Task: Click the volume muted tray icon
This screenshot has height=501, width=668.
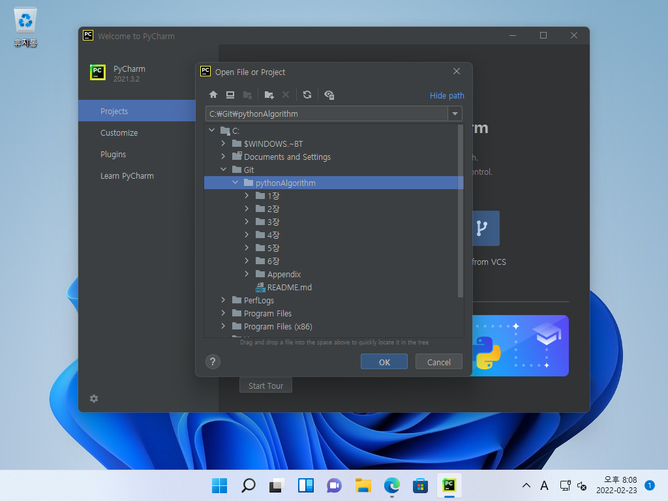Action: 581,485
